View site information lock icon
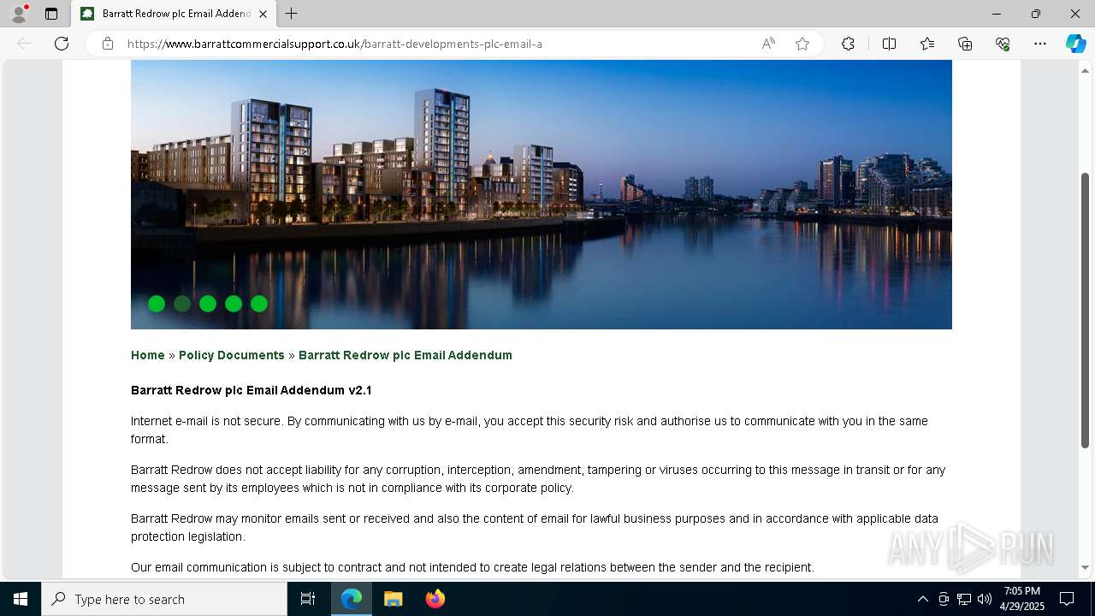 (x=108, y=44)
